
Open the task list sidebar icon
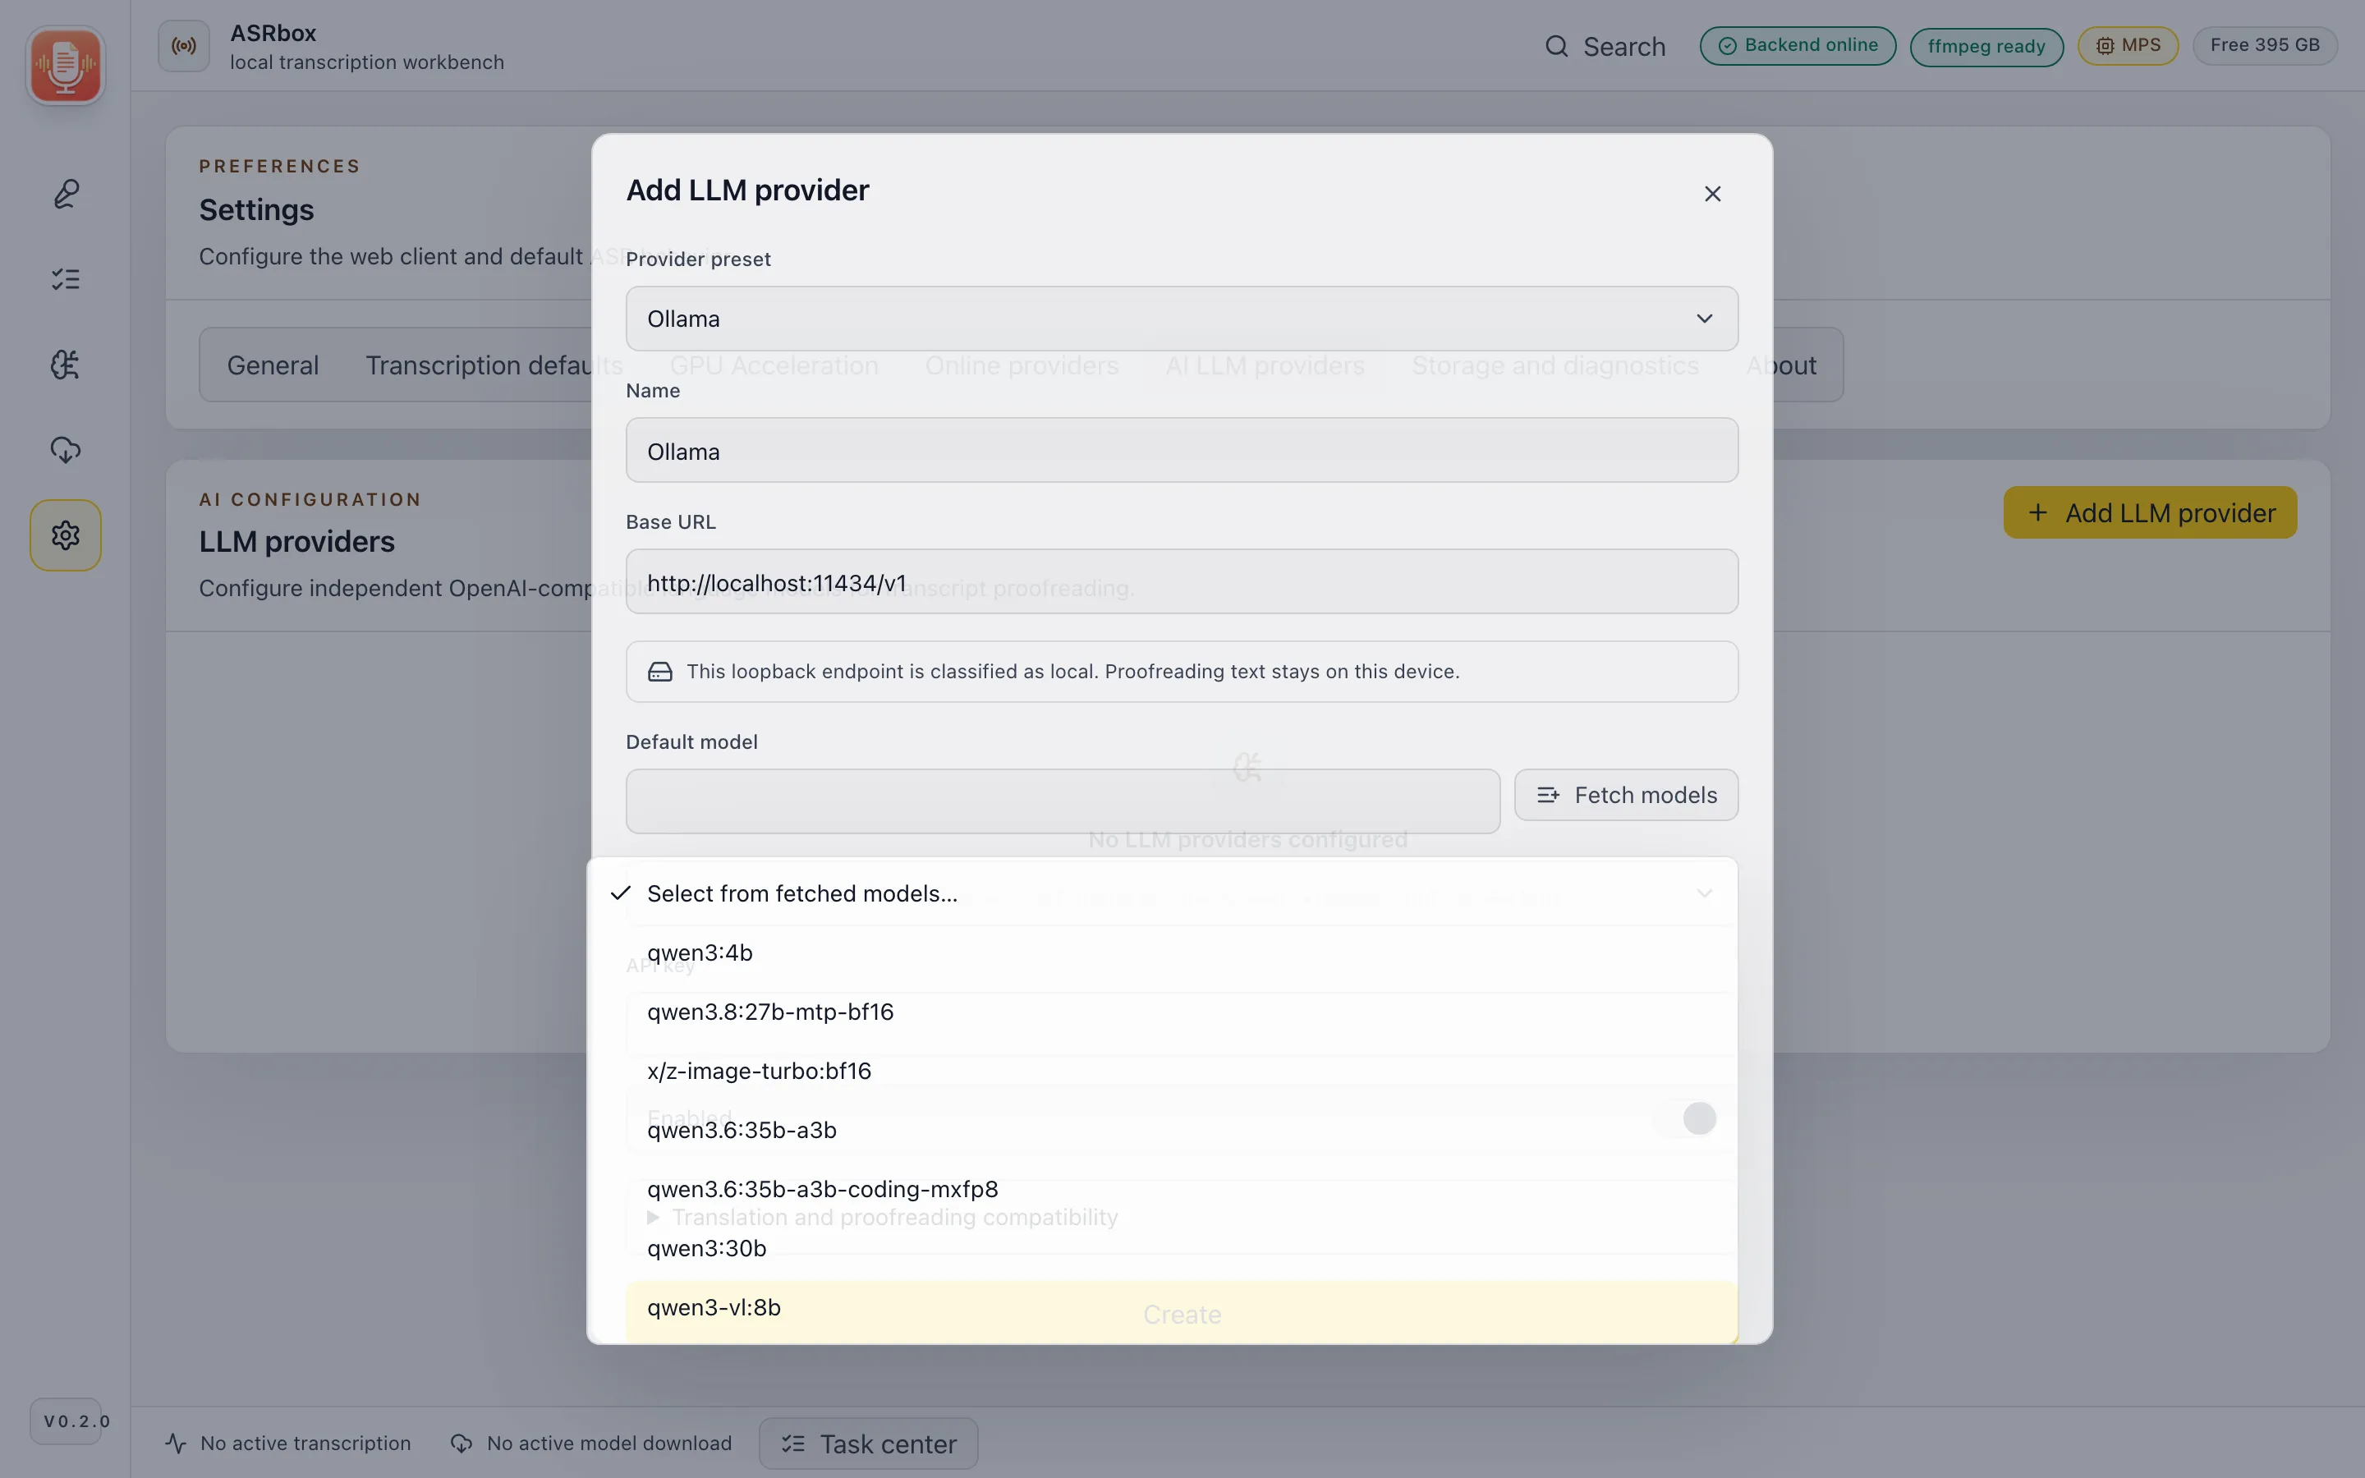point(66,279)
